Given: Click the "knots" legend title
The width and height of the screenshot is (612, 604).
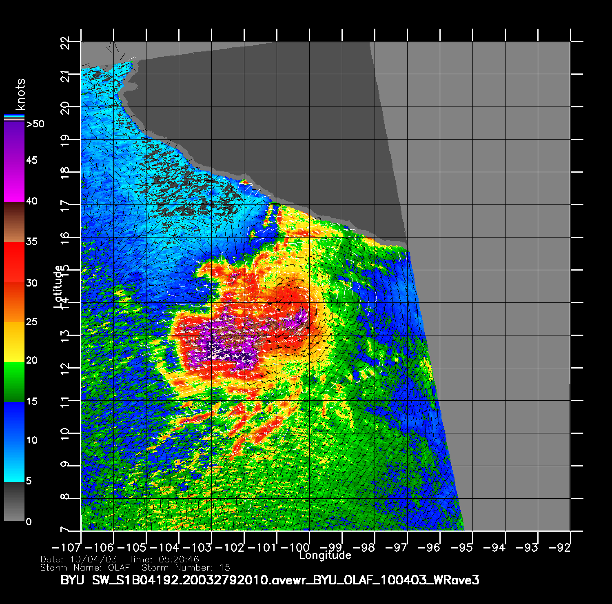Looking at the screenshot, I should pos(20,95).
